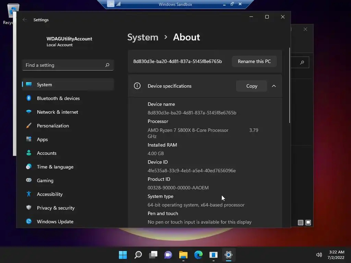Click the volume speaker icon in tray
Screen dimensions: 351x263
coord(319,255)
